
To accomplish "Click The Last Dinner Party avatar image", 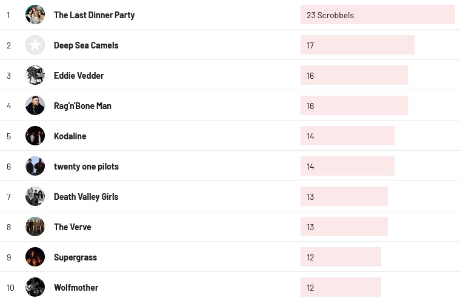I will 35,15.
